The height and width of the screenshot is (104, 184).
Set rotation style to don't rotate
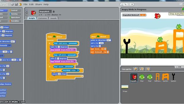(x=27, y=15)
